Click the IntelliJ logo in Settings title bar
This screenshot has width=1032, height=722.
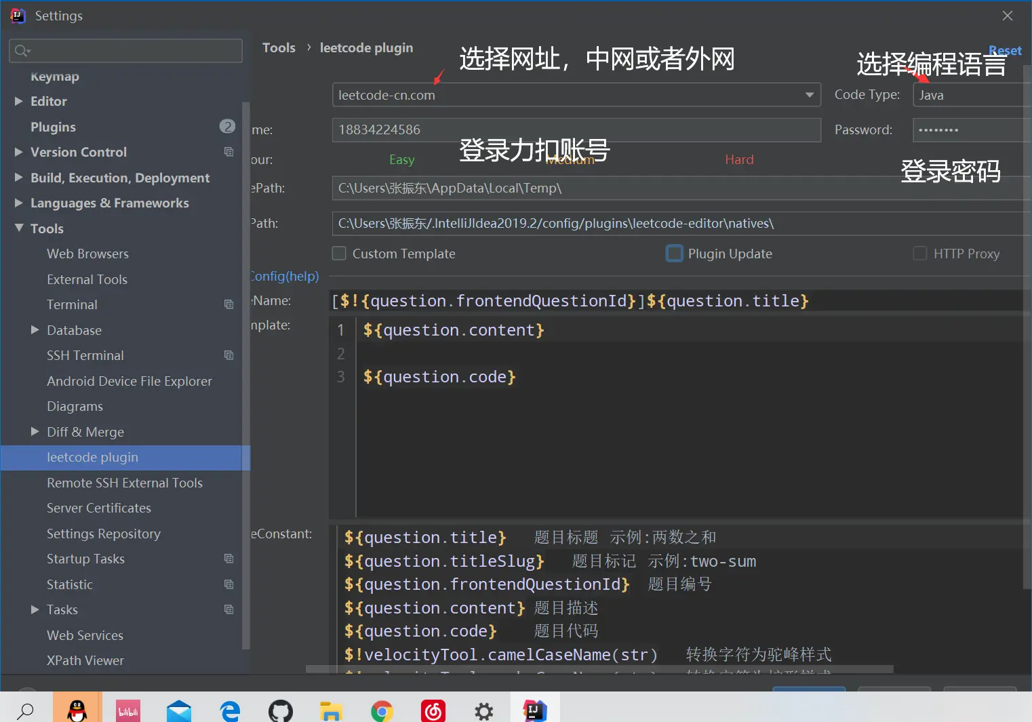(x=18, y=16)
